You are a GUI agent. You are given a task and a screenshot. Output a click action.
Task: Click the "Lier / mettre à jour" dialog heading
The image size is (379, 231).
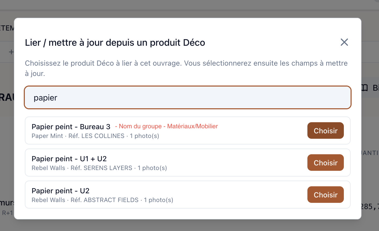115,43
